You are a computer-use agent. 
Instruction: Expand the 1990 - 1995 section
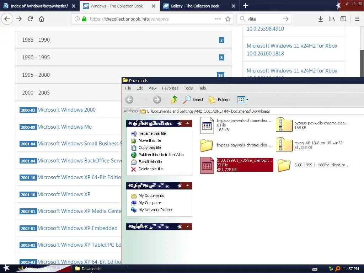click(x=123, y=57)
